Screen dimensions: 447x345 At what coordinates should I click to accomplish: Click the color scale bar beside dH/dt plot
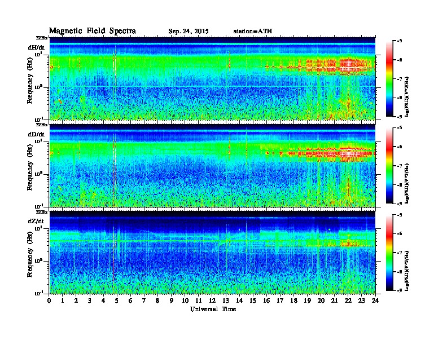(x=389, y=78)
